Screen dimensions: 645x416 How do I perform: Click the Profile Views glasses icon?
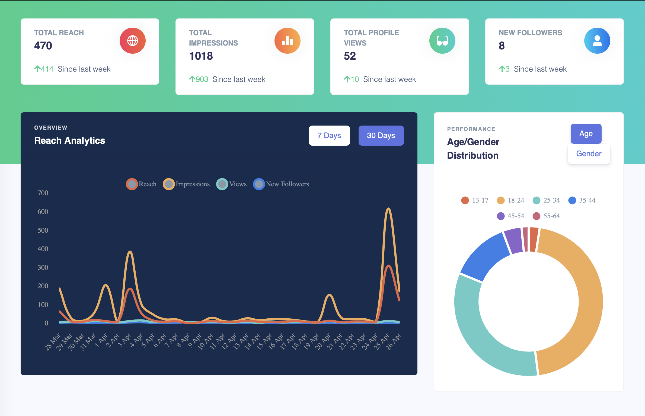click(x=442, y=41)
